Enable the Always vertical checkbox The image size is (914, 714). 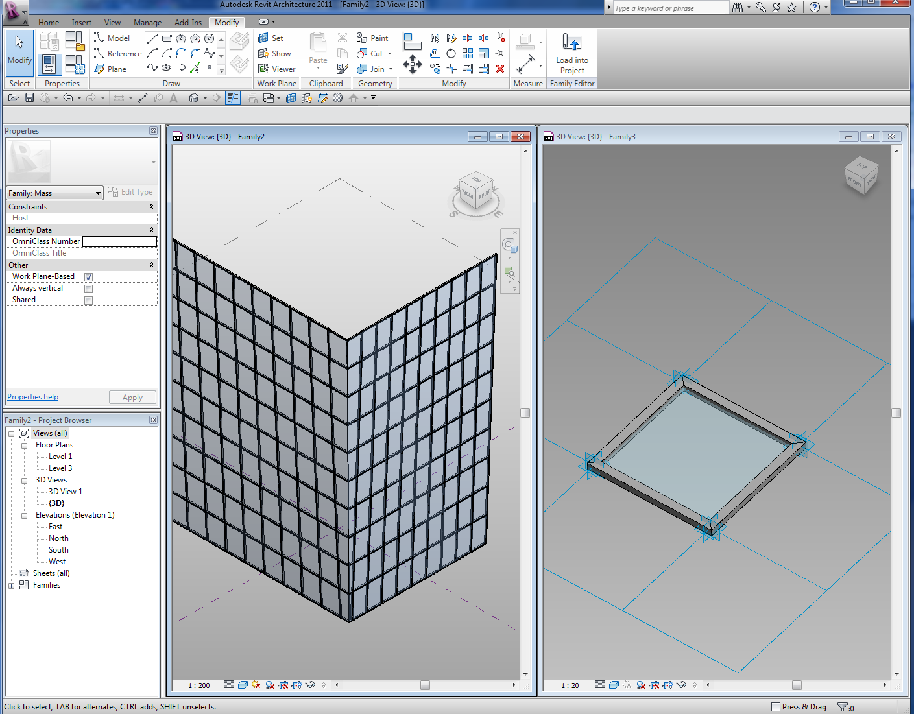coord(88,289)
